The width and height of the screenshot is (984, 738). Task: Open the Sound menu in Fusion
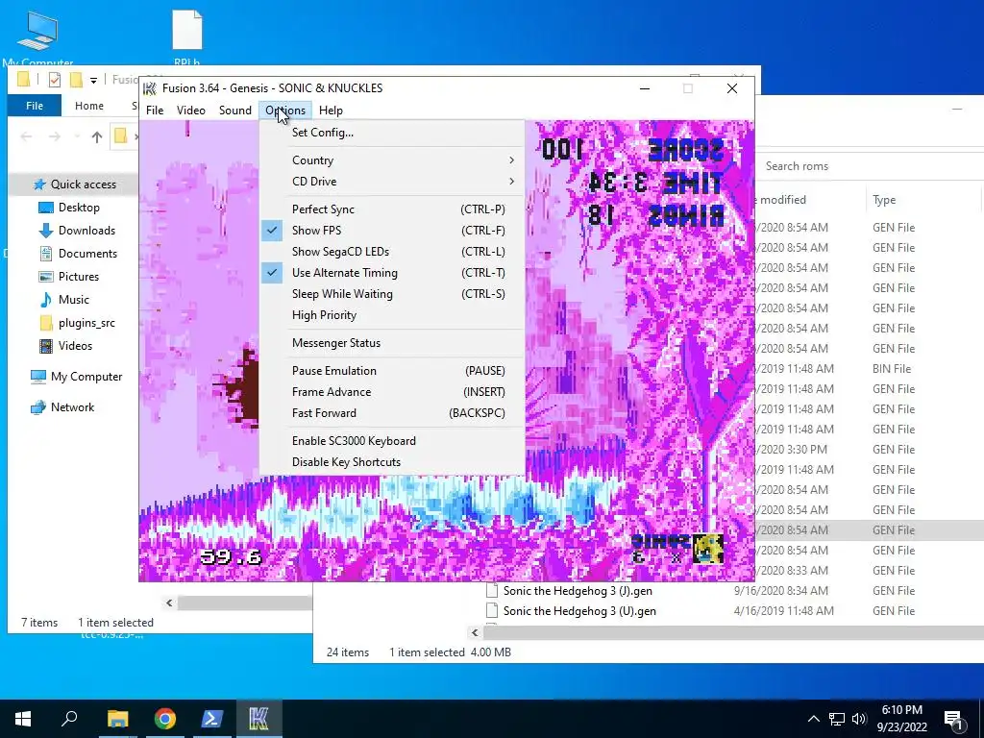point(235,111)
